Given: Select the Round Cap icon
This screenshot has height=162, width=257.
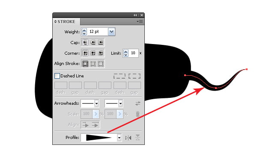Looking at the screenshot, I should [x=93, y=43].
